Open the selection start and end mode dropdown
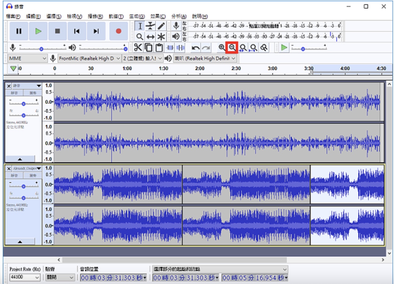The height and width of the screenshot is (284, 394). pos(220,269)
